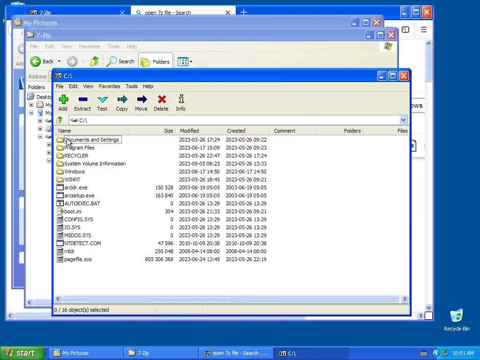480x360 pixels.
Task: Expand the My Documents node in the Explorer Folders tree
Action: point(31,105)
